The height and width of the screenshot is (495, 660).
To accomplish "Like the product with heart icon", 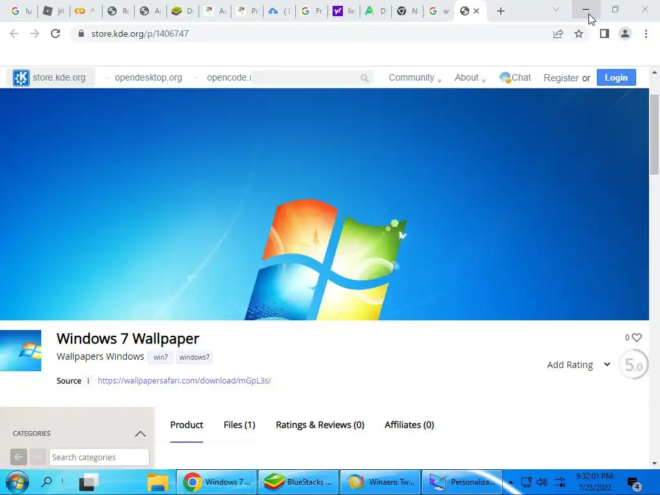I will click(637, 338).
